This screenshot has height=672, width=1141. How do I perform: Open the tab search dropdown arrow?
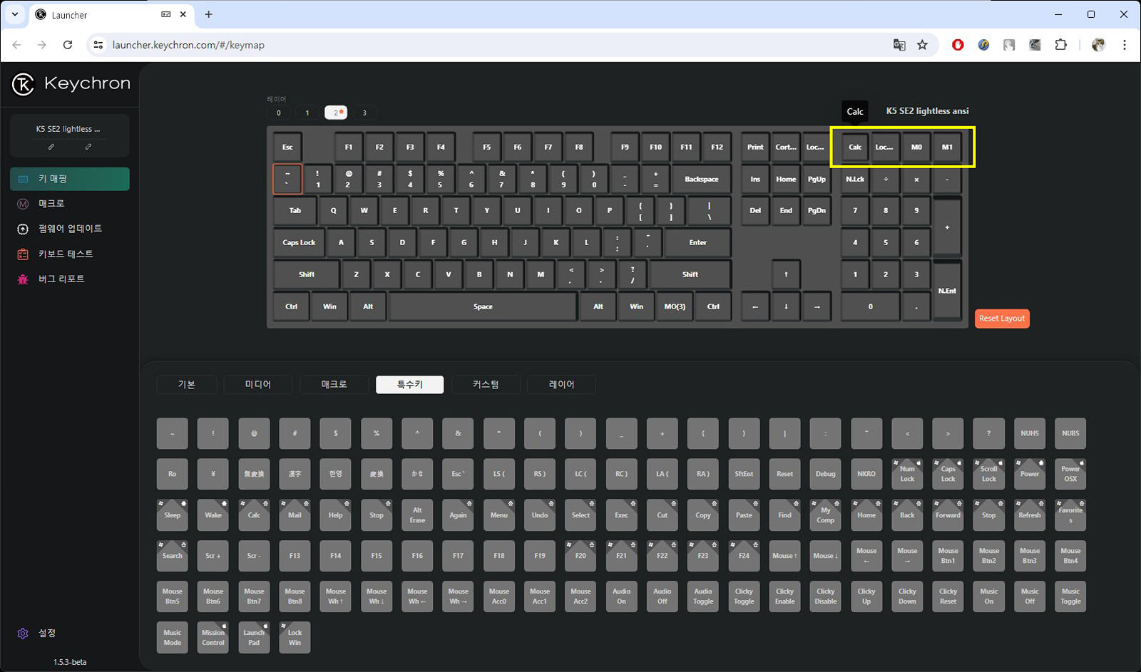coord(14,14)
